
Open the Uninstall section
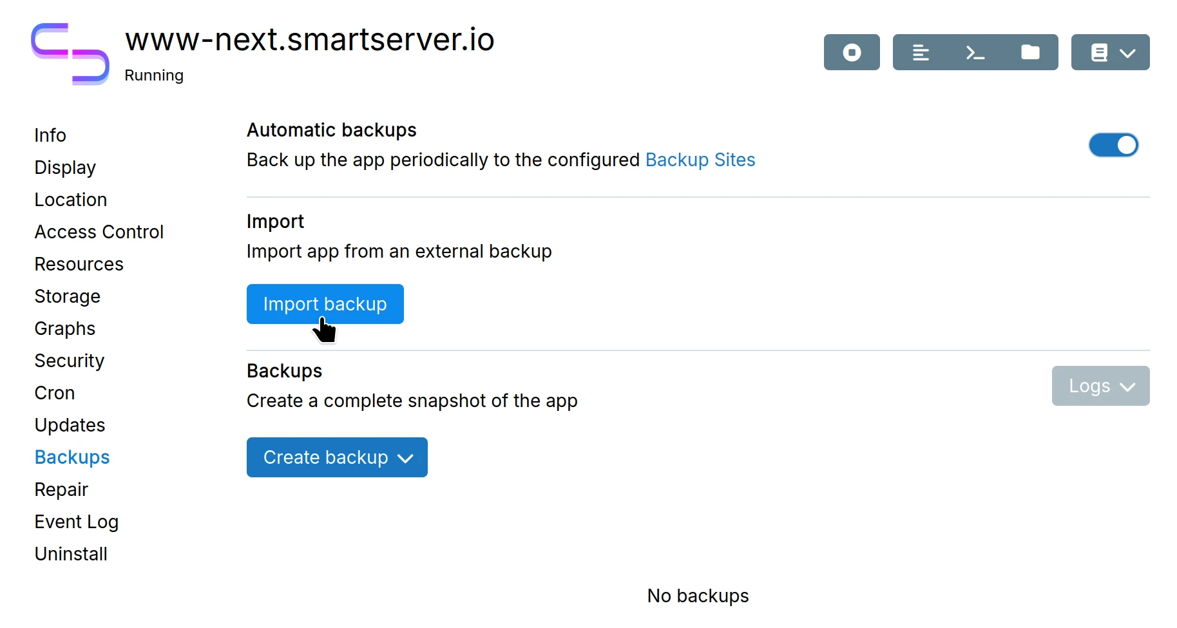tap(71, 554)
